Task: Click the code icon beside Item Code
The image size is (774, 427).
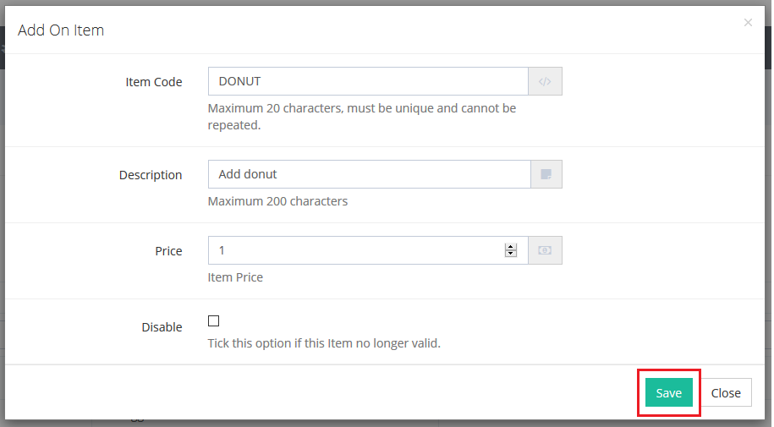Action: 545,82
